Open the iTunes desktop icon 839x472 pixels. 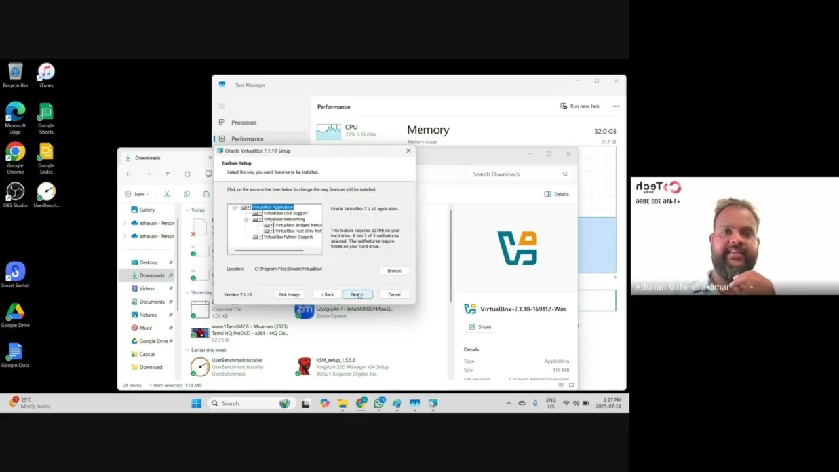(46, 75)
